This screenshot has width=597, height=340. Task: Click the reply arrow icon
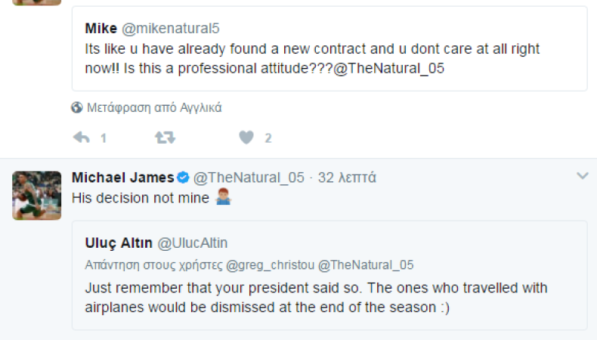(81, 138)
